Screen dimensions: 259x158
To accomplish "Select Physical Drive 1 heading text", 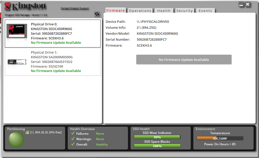I will (x=44, y=52).
